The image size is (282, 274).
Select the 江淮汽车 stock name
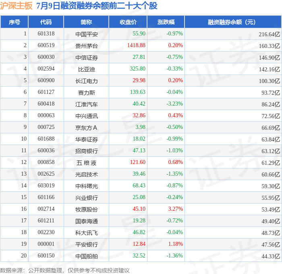(87, 104)
